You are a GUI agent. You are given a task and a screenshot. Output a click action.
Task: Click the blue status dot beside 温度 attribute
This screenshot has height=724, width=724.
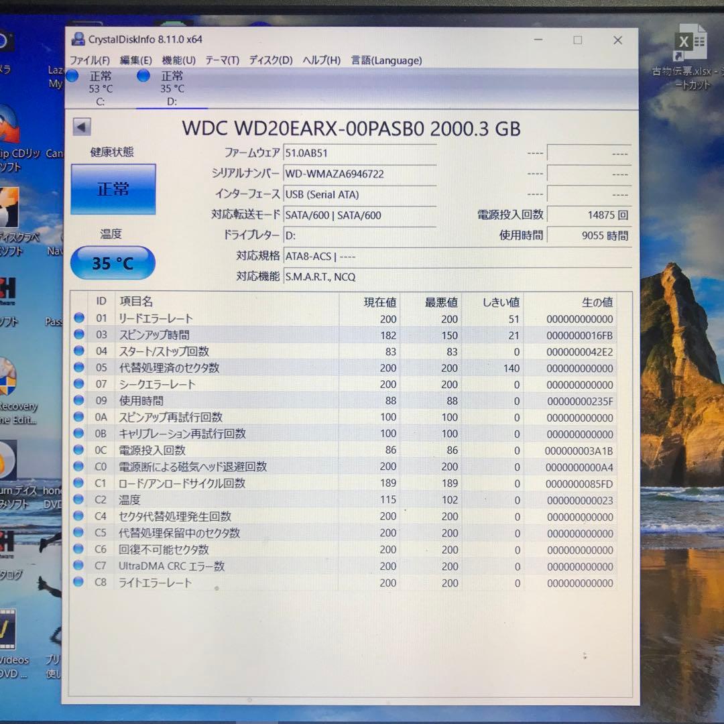coord(78,500)
